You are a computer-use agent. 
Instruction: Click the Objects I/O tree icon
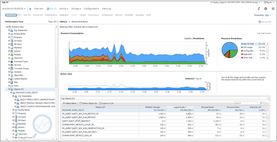point(12,89)
